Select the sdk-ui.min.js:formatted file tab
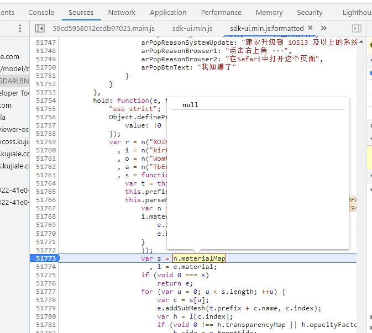Screen dimensions: 372x333 coord(267,29)
